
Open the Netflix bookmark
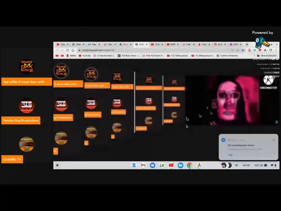pyautogui.click(x=71, y=56)
